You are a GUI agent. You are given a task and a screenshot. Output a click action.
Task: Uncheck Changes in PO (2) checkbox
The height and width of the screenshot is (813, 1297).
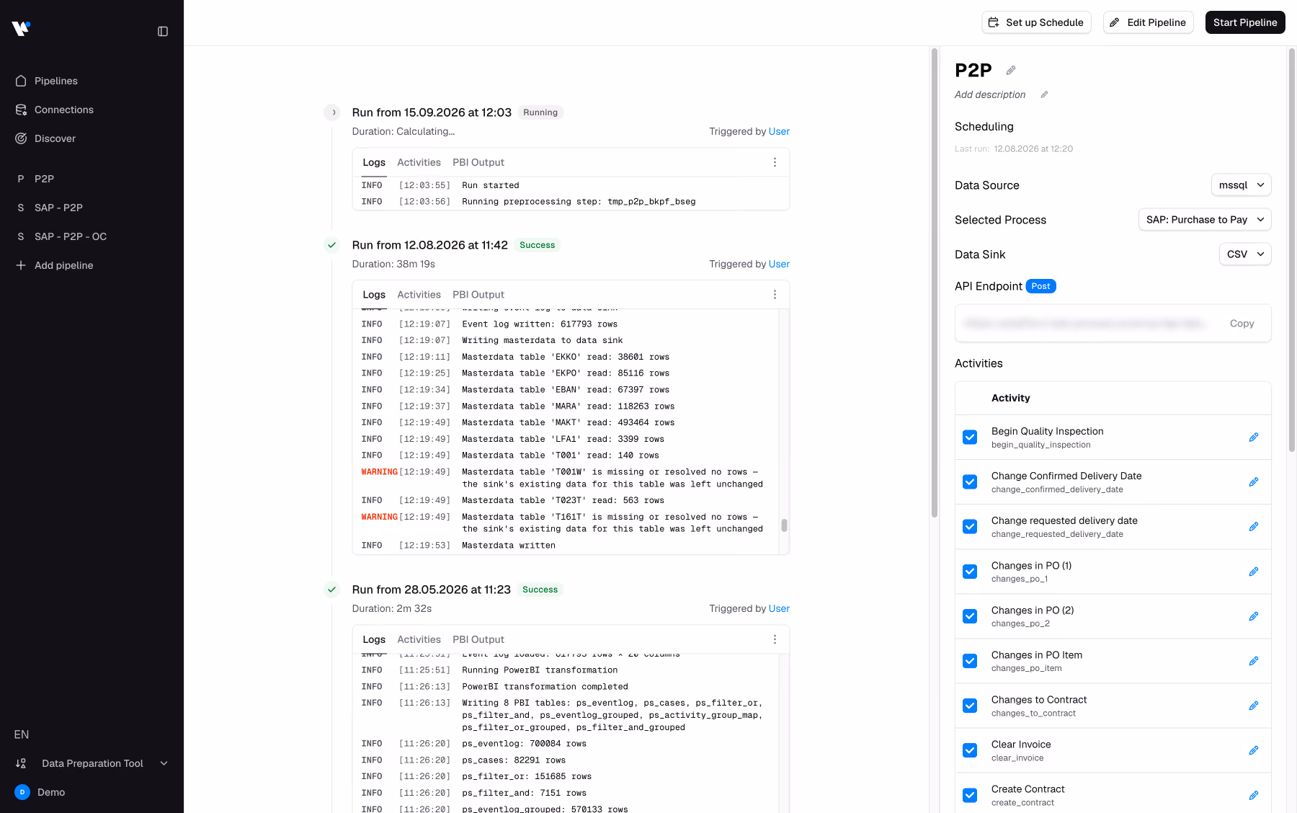point(970,616)
